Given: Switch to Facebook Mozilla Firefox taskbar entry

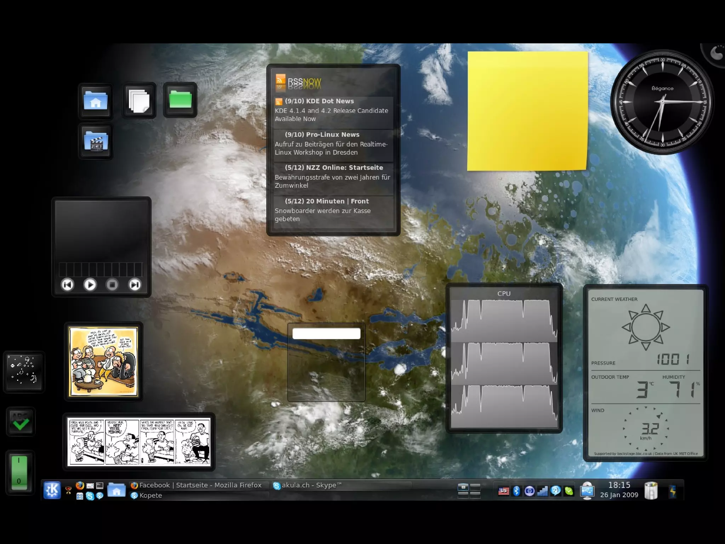Looking at the screenshot, I should coord(196,485).
